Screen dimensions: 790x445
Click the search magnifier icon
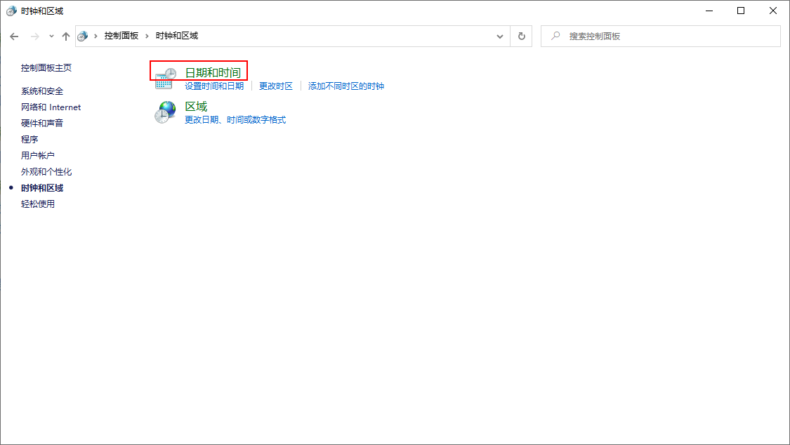556,36
